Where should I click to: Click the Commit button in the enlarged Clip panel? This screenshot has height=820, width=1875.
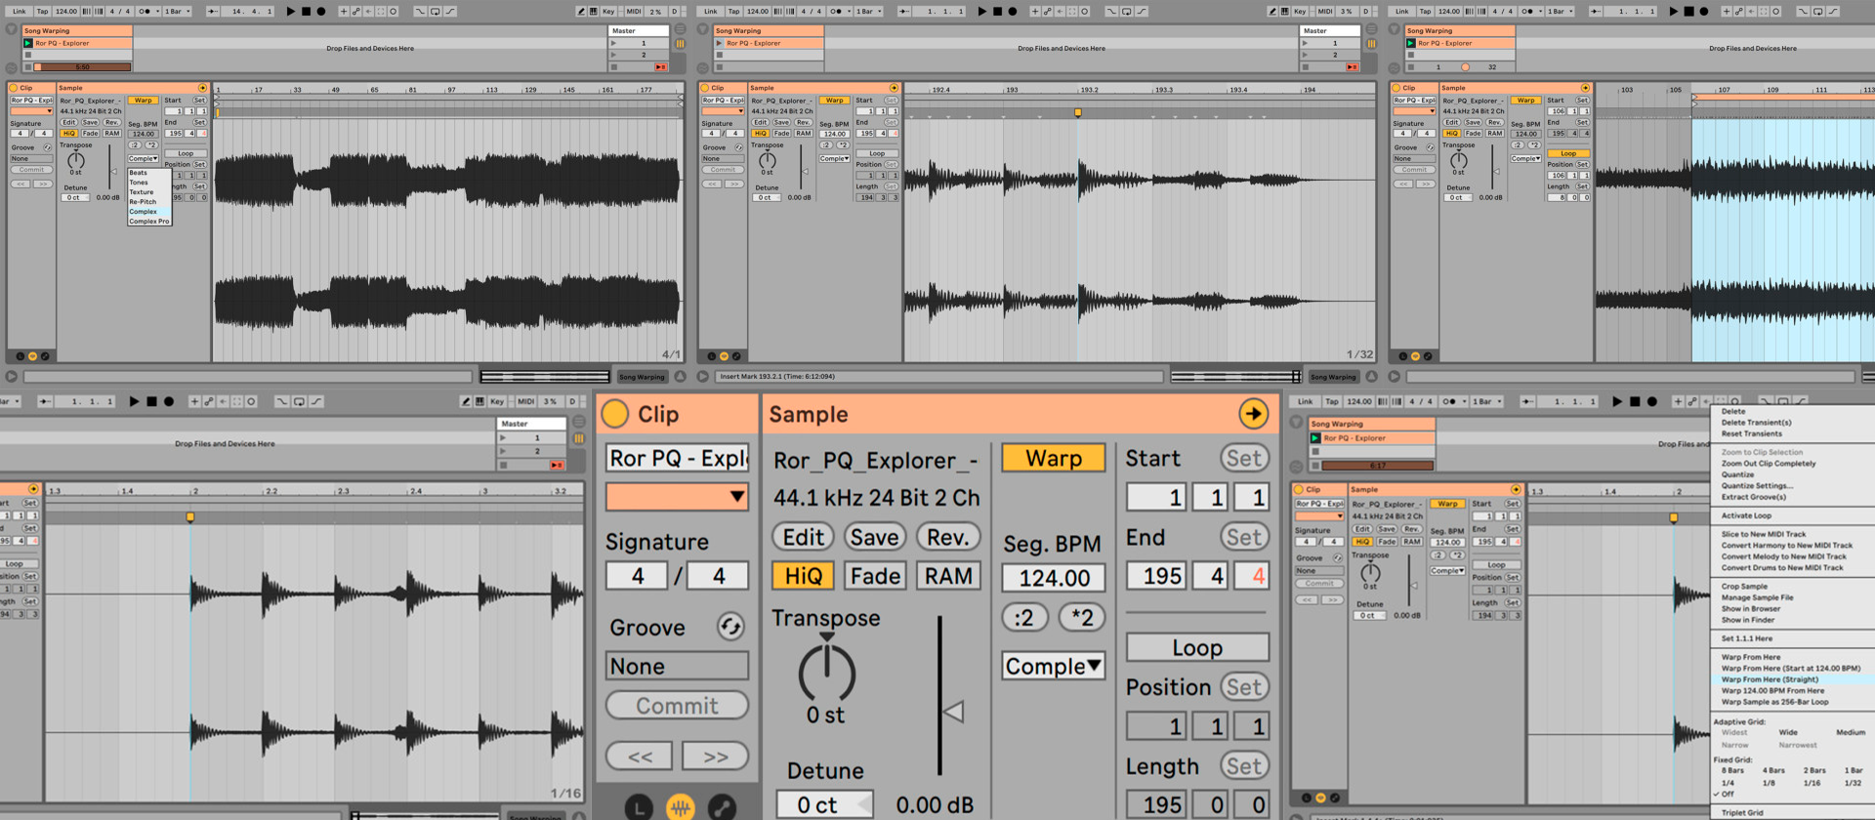coord(677,706)
